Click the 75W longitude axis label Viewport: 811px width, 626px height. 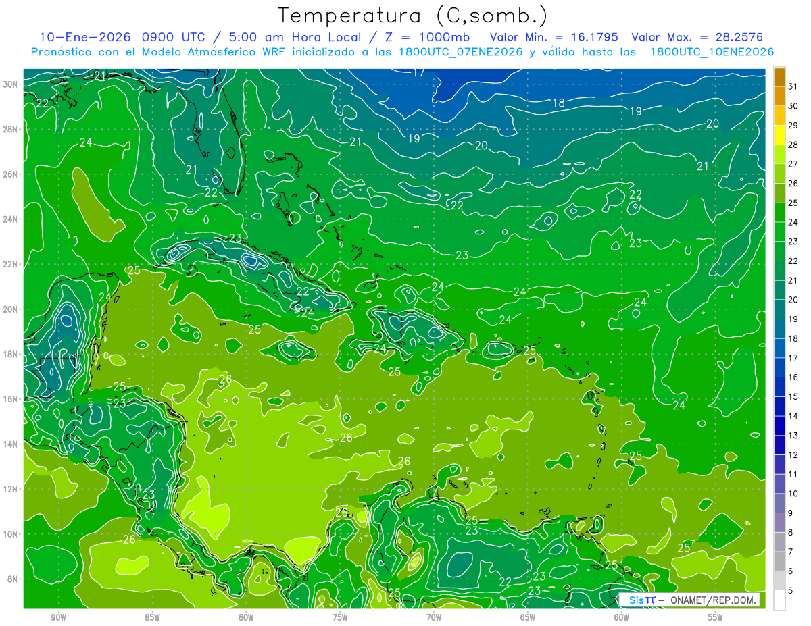click(340, 617)
